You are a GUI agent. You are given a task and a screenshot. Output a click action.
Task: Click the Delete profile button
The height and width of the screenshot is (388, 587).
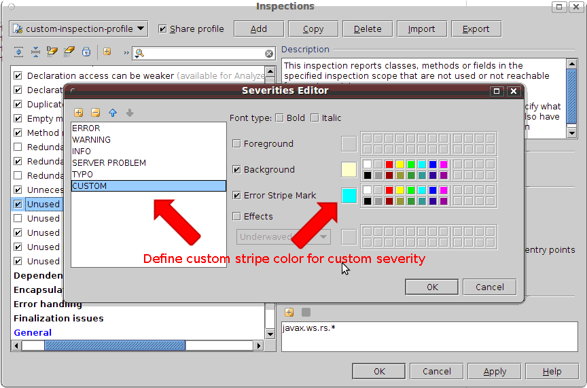[x=368, y=29]
